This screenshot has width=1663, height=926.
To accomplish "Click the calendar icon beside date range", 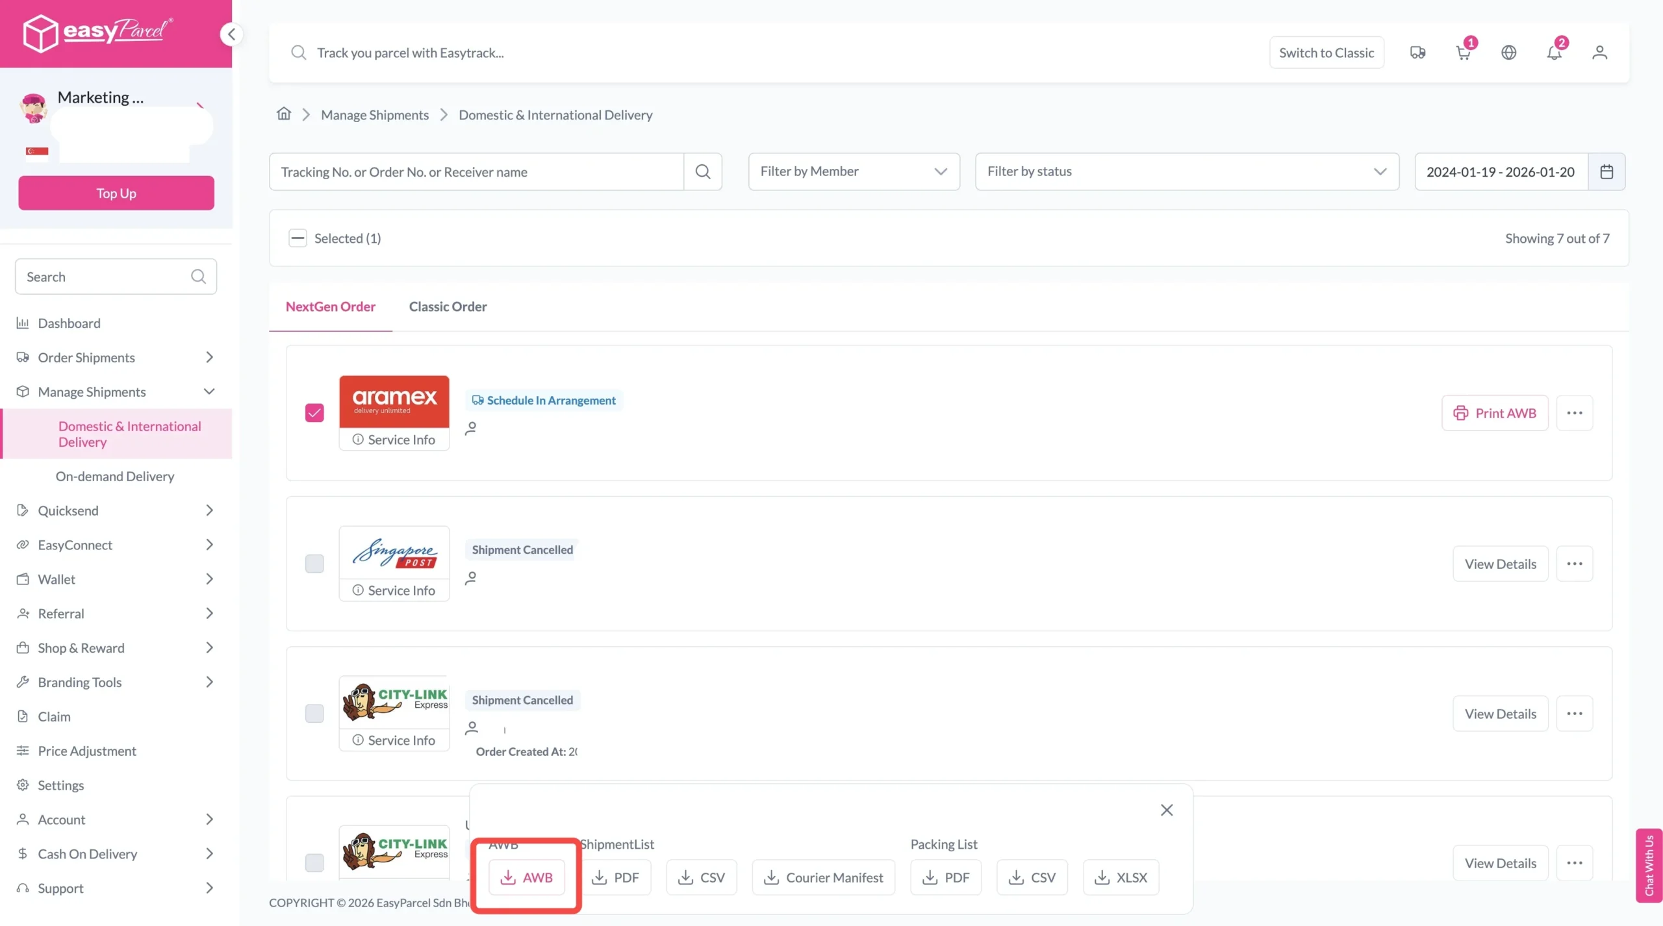I will (1606, 171).
